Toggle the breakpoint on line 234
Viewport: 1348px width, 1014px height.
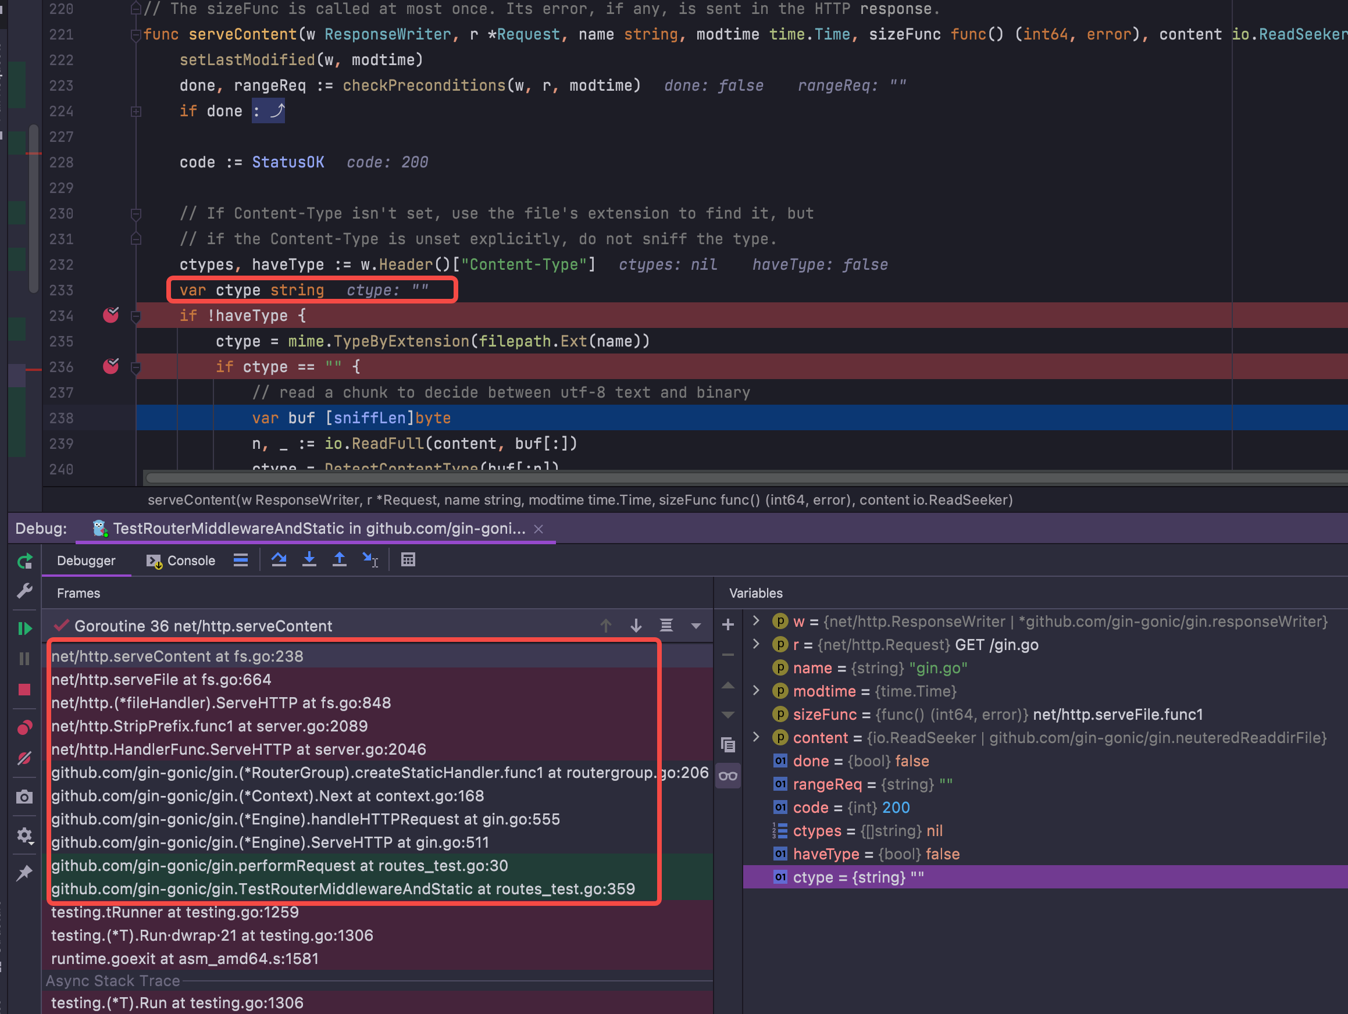coord(112,316)
